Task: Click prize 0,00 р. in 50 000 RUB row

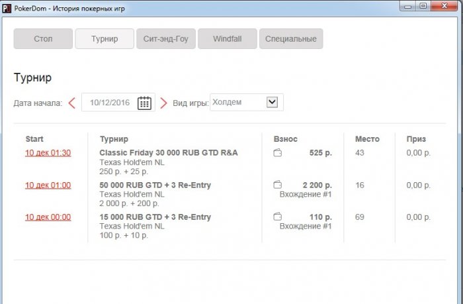Action: [x=419, y=185]
